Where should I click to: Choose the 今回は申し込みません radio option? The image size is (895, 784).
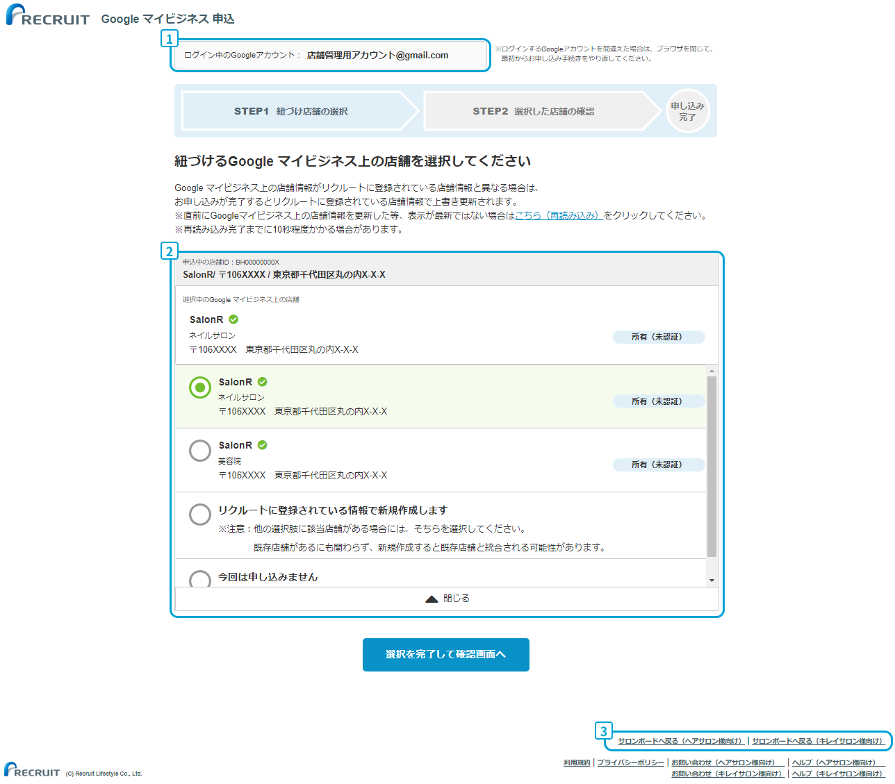click(x=200, y=579)
